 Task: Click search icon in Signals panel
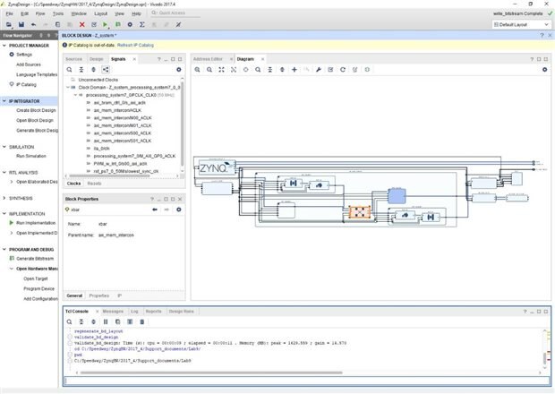(69, 69)
